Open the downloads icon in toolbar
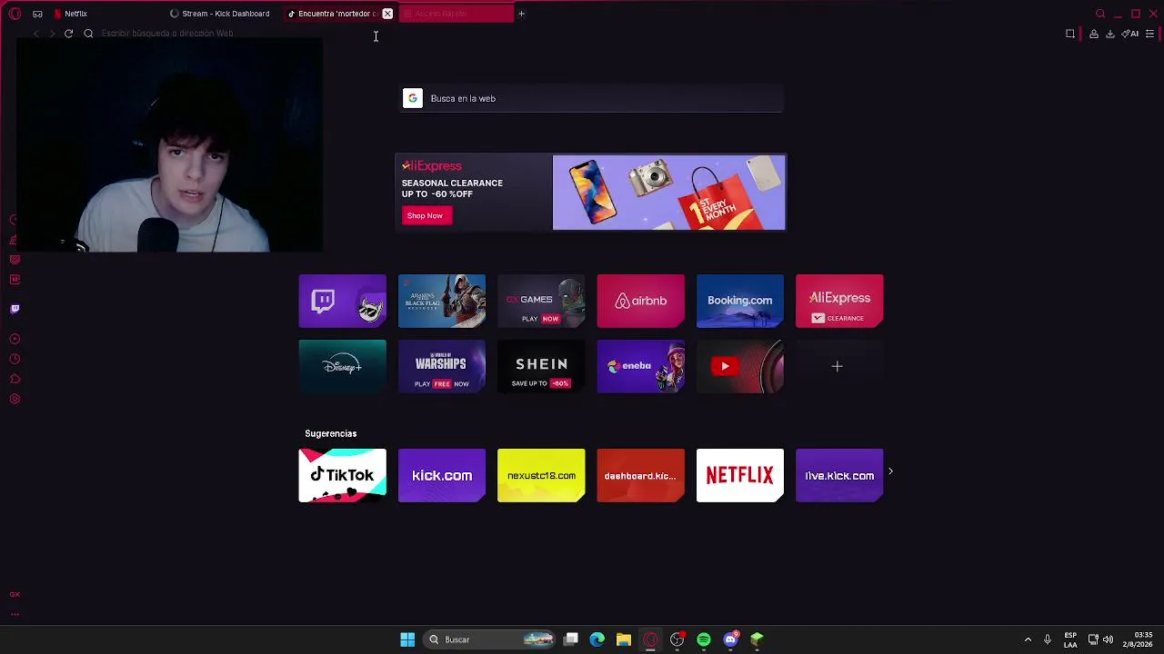 click(1110, 34)
